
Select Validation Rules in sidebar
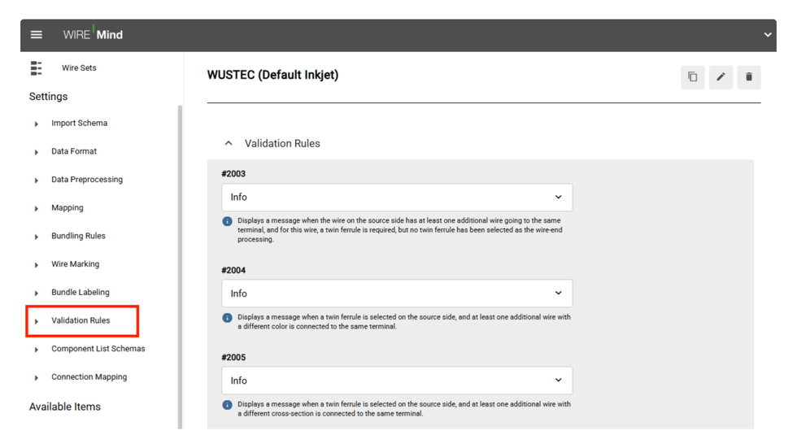point(82,320)
